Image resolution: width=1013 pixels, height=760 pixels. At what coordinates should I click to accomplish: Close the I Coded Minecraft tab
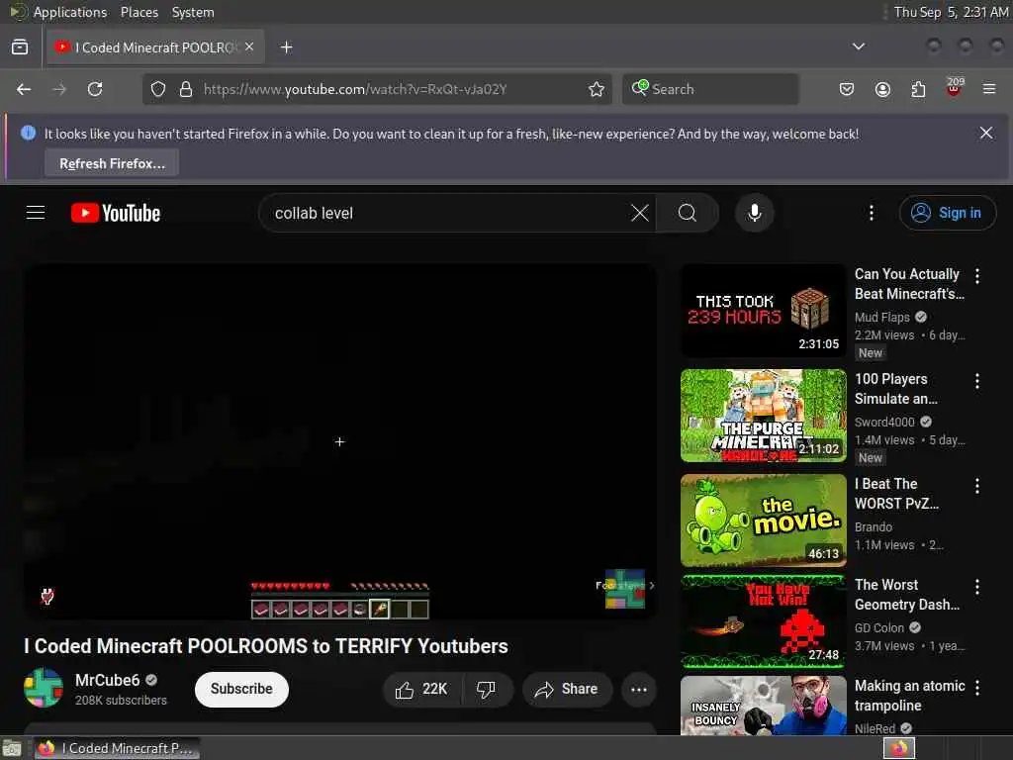coord(249,47)
